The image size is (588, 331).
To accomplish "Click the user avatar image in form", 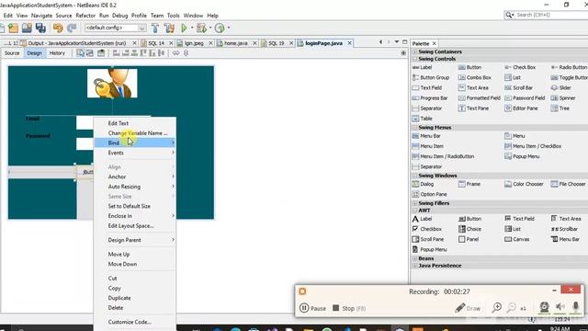I will [x=112, y=84].
